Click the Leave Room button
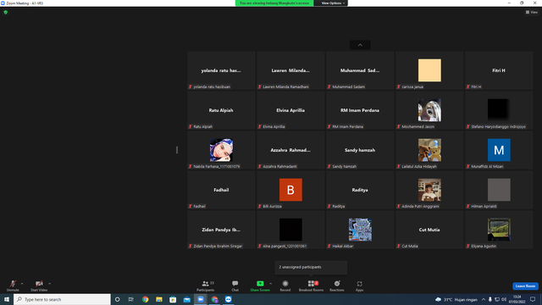 pyautogui.click(x=525, y=286)
